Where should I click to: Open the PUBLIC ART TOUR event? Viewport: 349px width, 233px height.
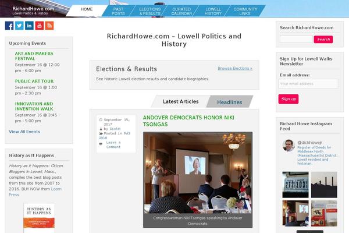tap(34, 81)
